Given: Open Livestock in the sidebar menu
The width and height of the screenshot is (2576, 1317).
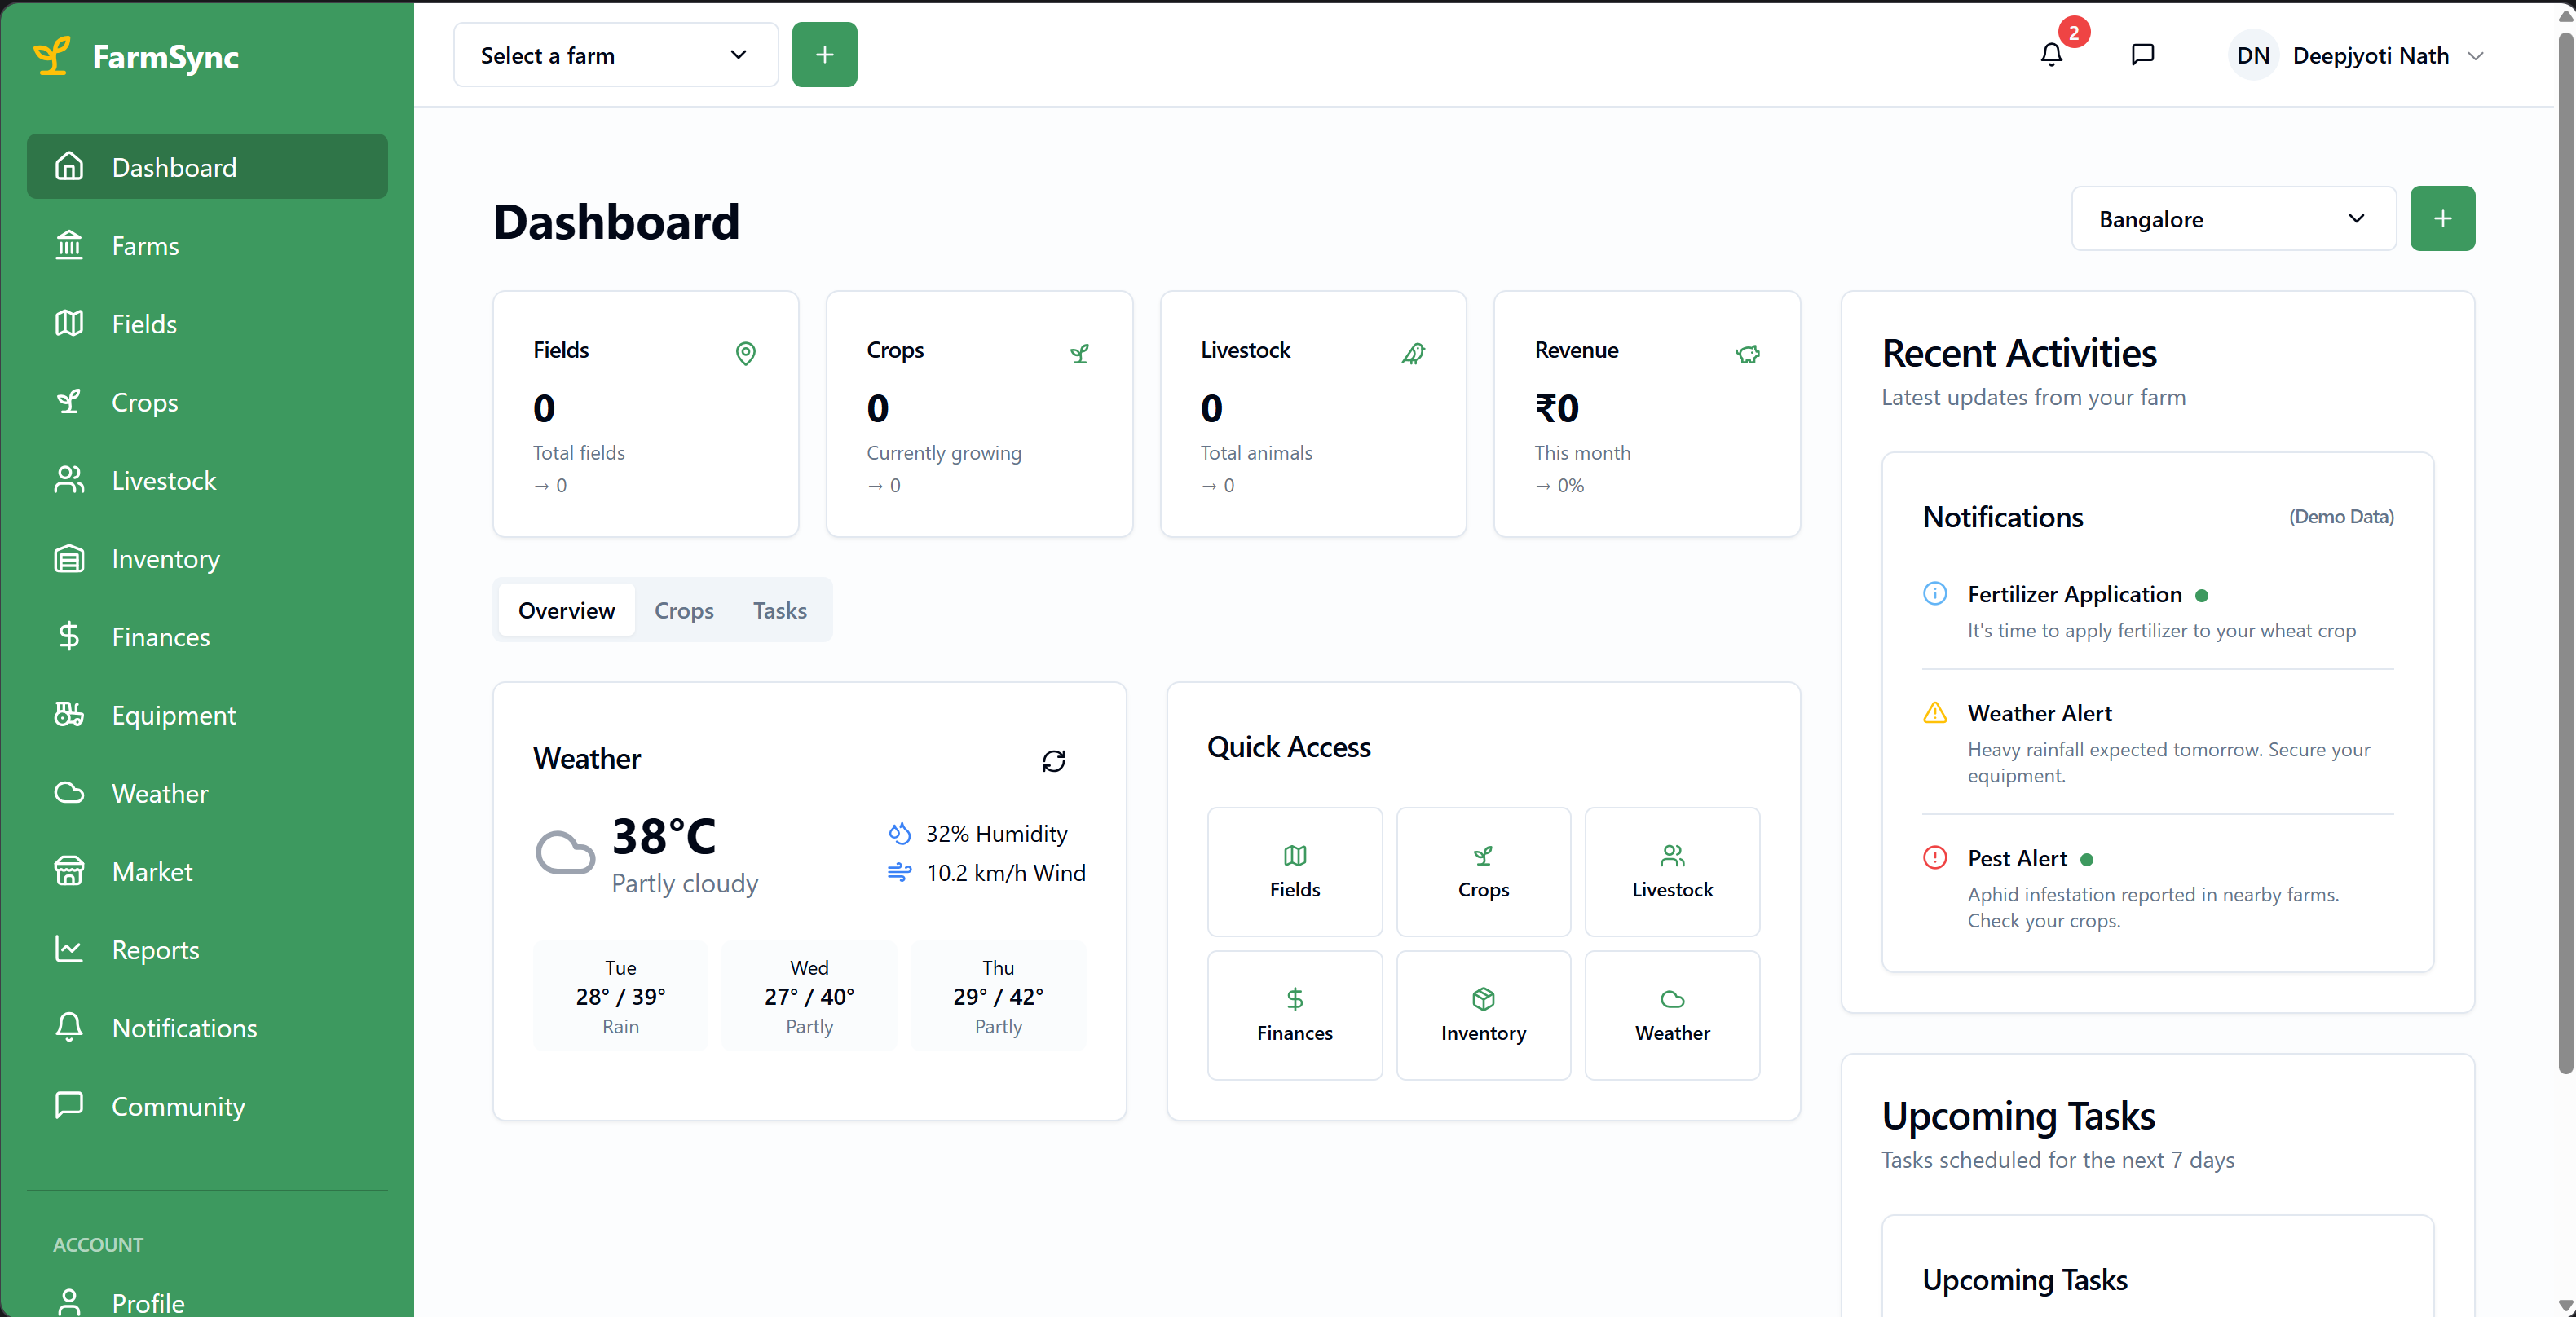Looking at the screenshot, I should [207, 480].
